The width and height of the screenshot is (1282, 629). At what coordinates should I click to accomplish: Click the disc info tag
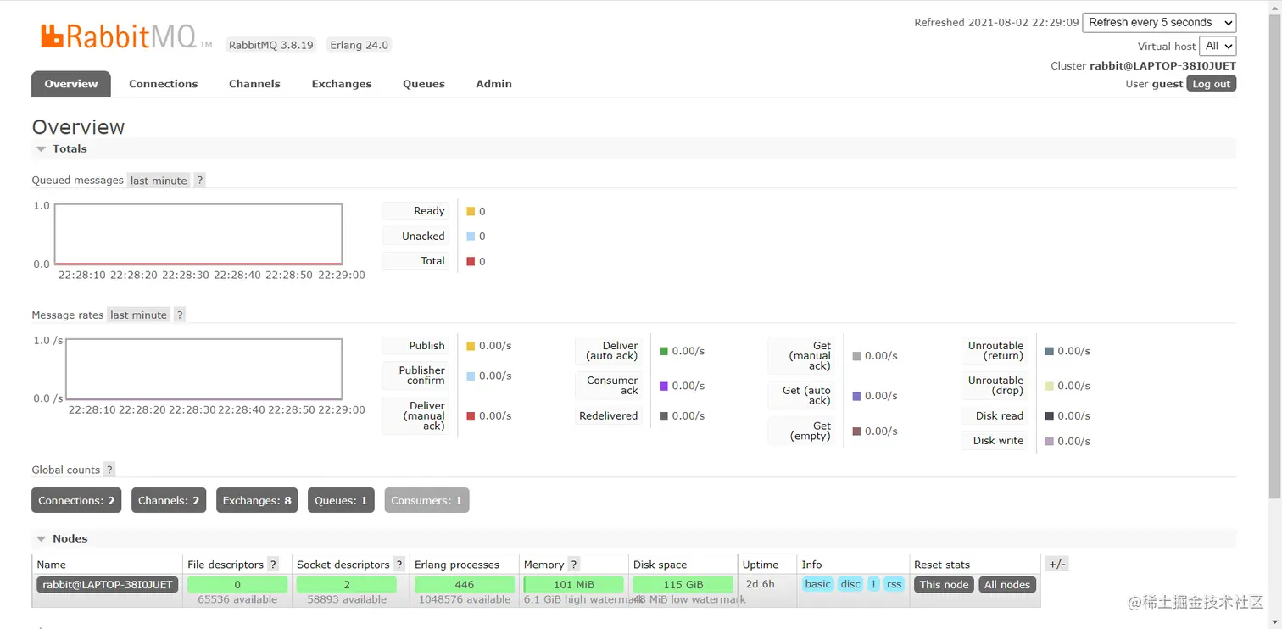click(x=850, y=584)
